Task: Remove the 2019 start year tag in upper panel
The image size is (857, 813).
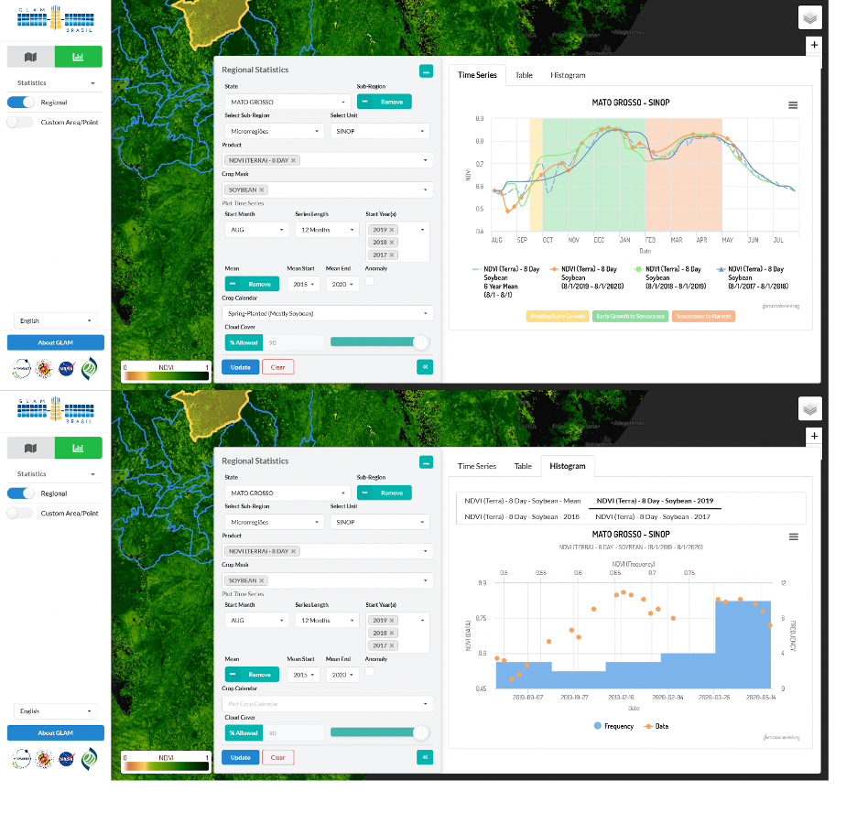Action: tap(392, 230)
